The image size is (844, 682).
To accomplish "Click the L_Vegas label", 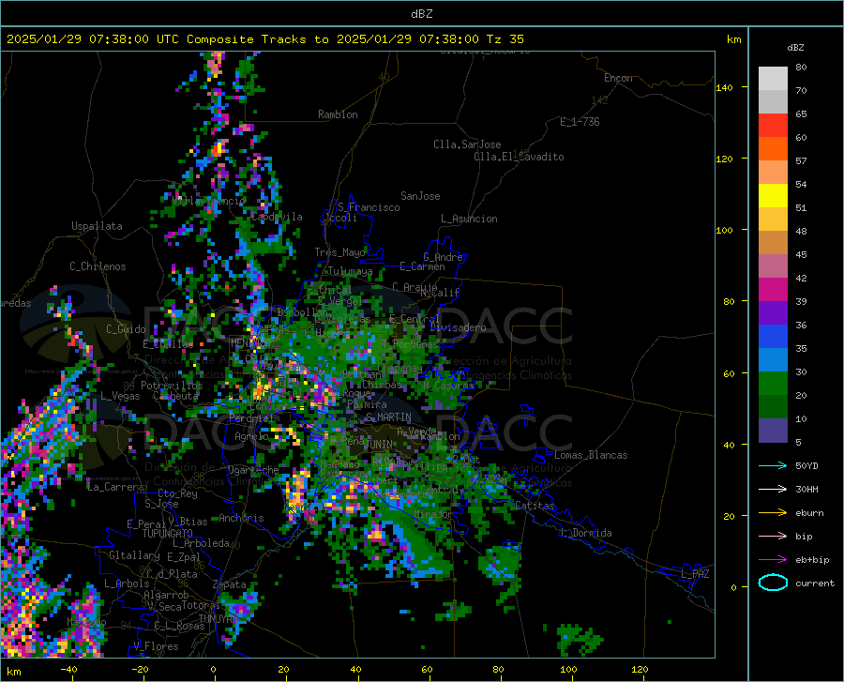I will 120,396.
